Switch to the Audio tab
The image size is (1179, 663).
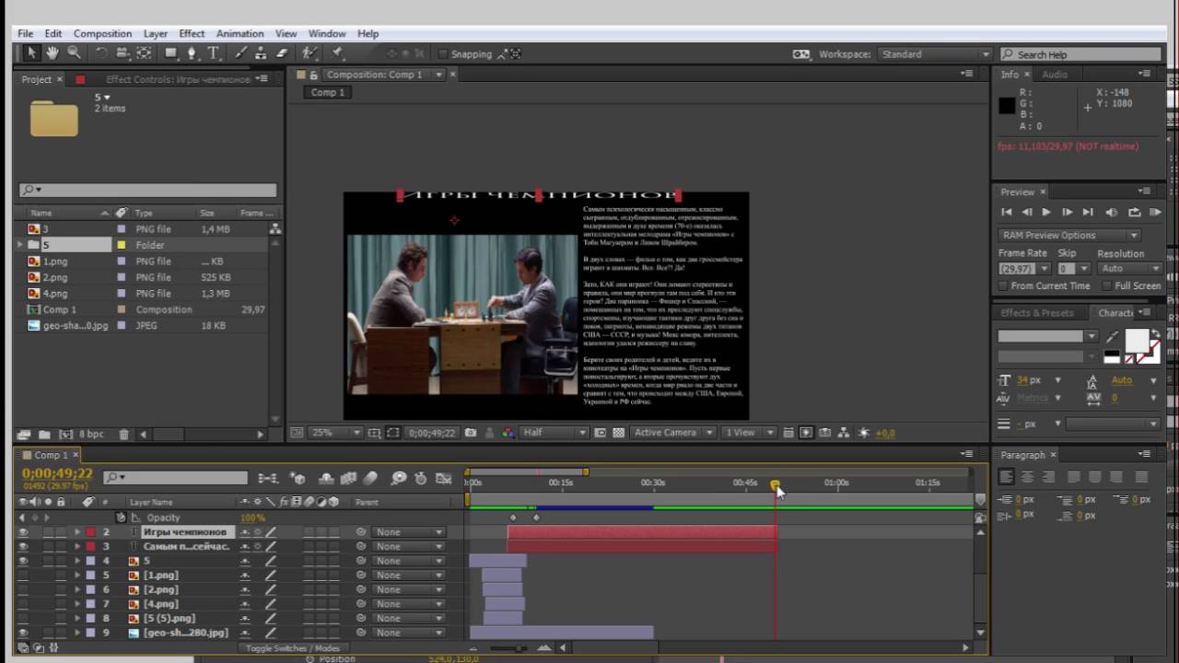pos(1055,75)
